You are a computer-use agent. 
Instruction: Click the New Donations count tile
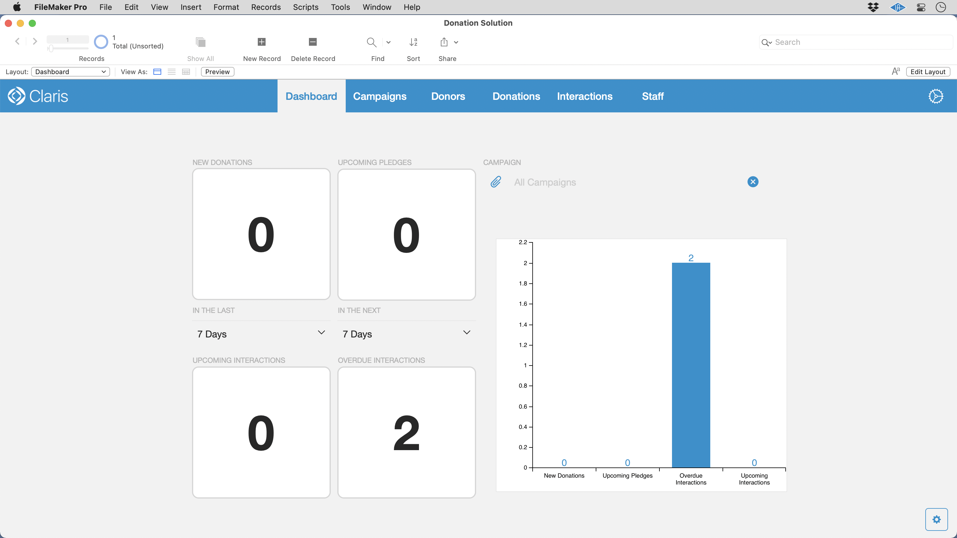pyautogui.click(x=262, y=234)
